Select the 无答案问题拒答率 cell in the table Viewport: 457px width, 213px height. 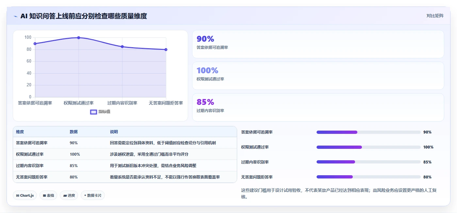(x=32, y=177)
